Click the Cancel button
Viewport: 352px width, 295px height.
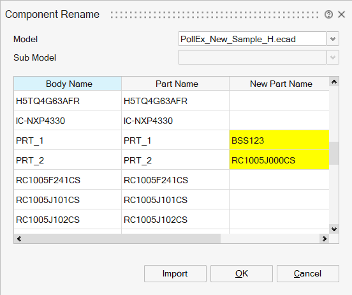tap(308, 273)
